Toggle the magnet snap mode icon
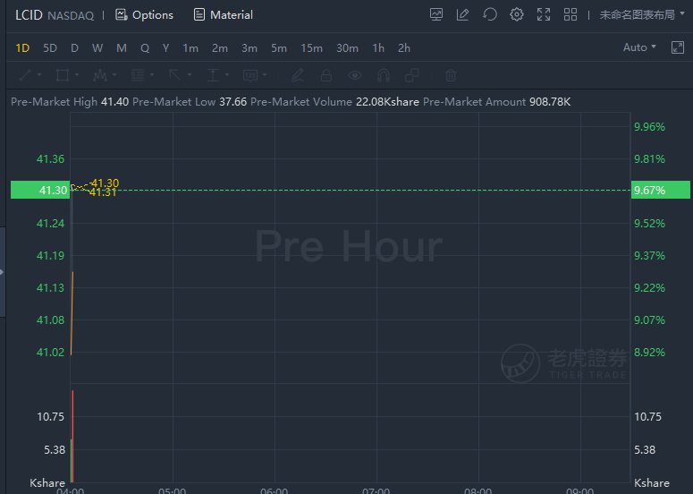The width and height of the screenshot is (693, 494). [384, 76]
